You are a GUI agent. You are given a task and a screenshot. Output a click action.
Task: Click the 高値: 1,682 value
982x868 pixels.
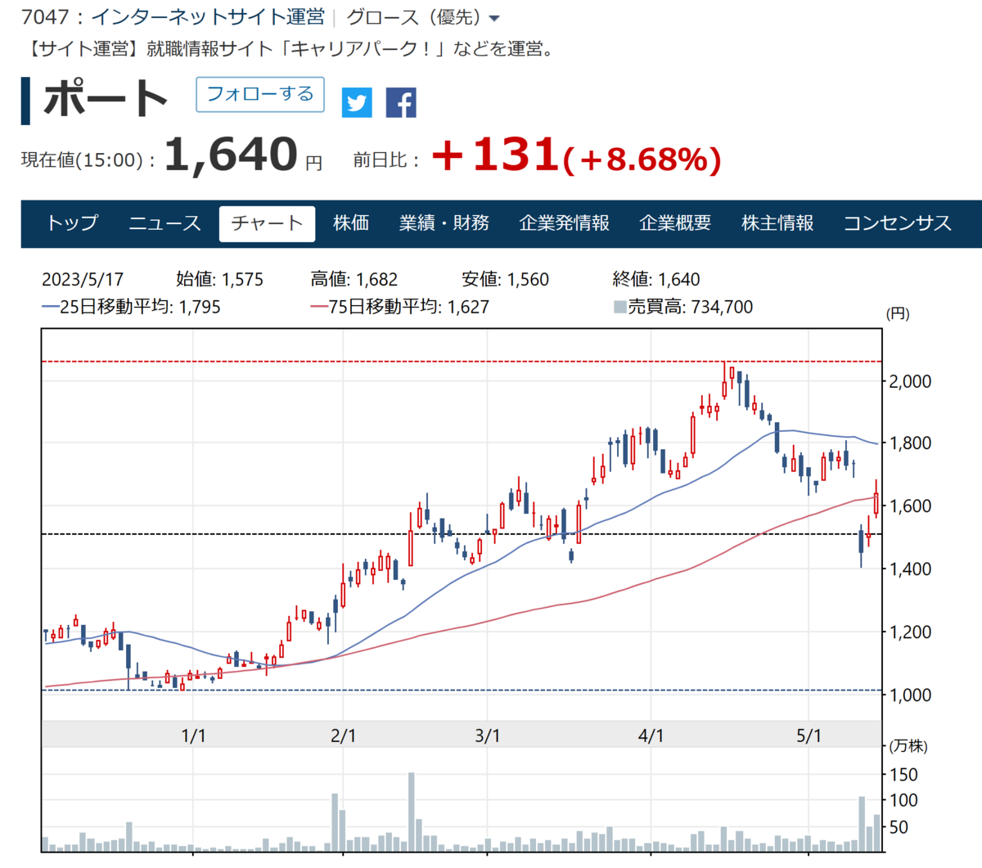click(x=354, y=279)
